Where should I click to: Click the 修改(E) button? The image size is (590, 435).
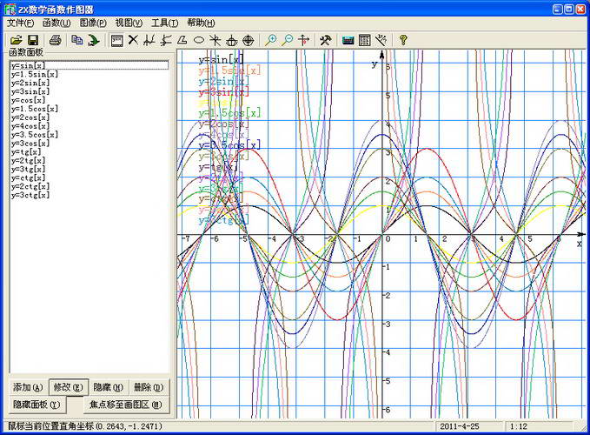click(x=69, y=387)
